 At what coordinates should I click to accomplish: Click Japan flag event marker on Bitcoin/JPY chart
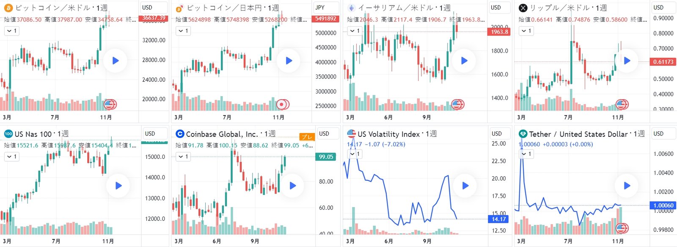pyautogui.click(x=282, y=104)
